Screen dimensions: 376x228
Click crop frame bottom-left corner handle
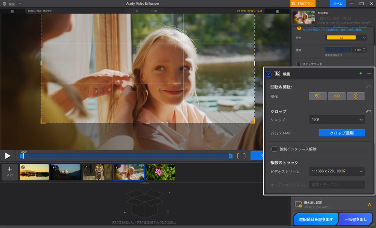pyautogui.click(x=42, y=122)
